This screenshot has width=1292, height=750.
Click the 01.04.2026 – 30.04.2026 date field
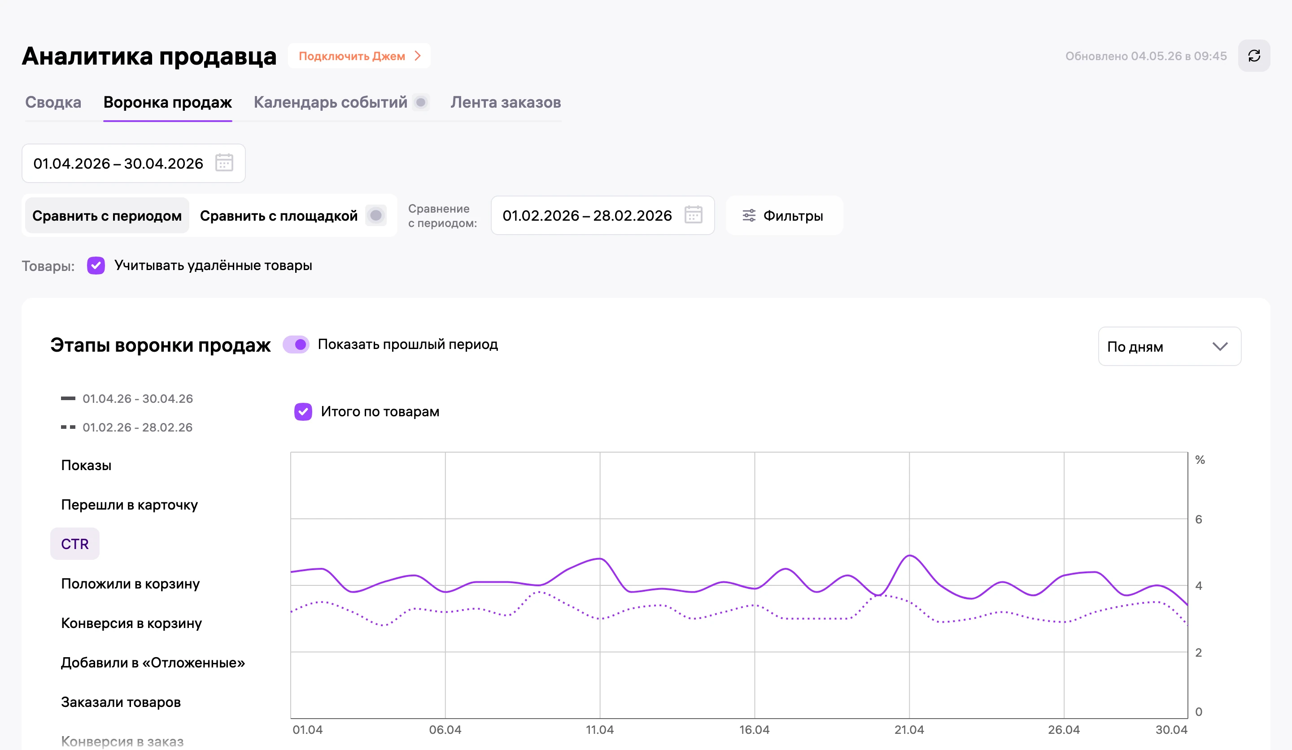[x=133, y=163]
